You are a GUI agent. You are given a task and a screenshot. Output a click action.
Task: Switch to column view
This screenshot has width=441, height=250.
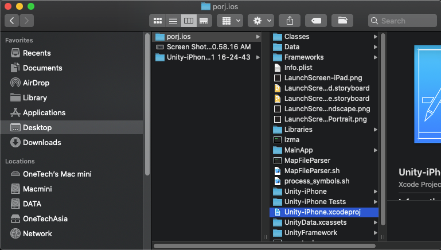(189, 21)
